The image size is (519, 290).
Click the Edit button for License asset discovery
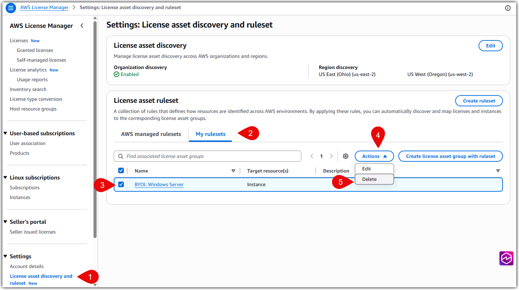(490, 46)
